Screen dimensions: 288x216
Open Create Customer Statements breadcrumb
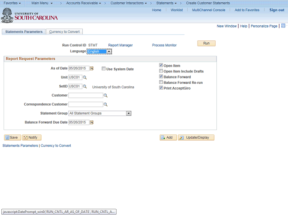(x=208, y=3)
